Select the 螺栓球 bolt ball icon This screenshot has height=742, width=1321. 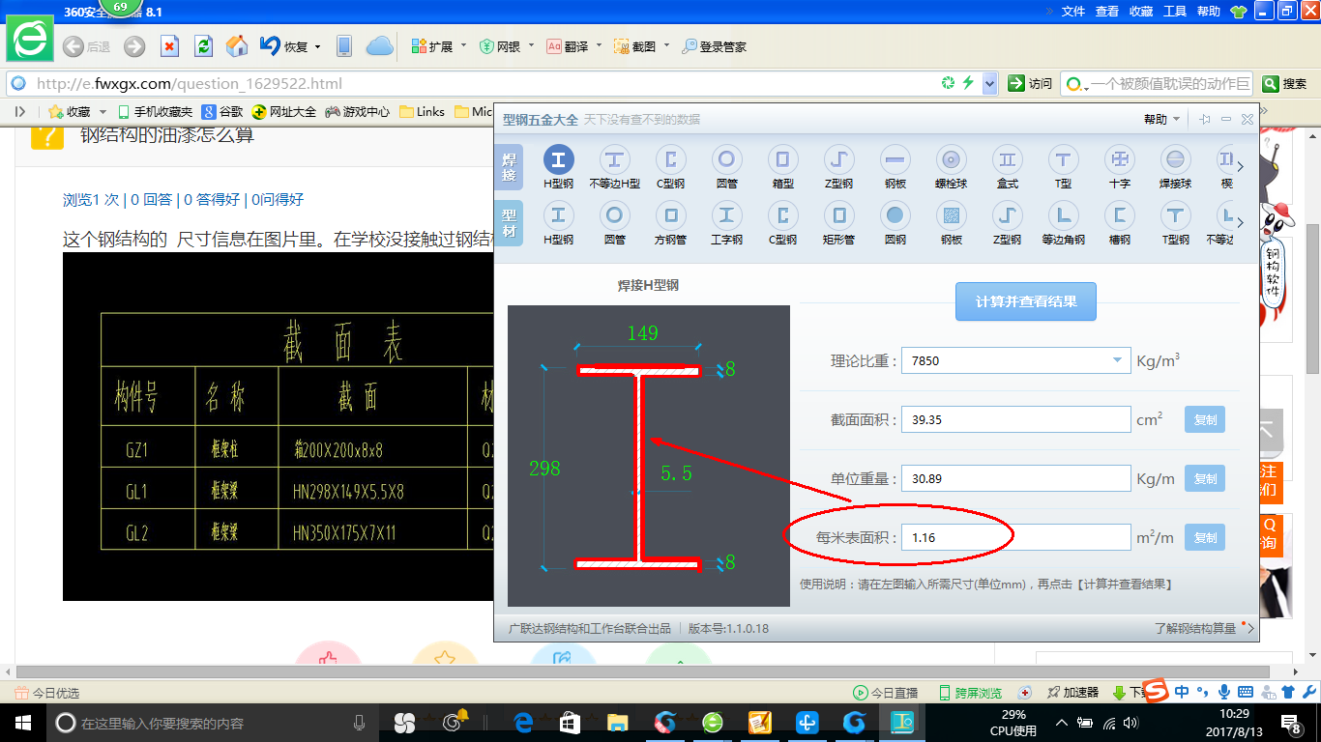tap(951, 166)
